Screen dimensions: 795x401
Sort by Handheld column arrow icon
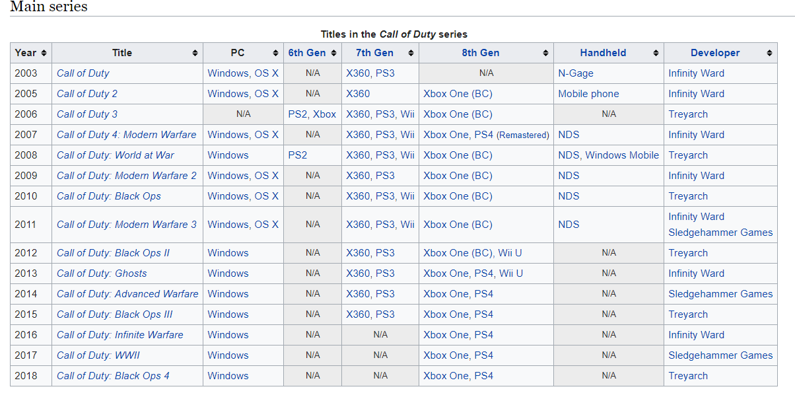656,53
